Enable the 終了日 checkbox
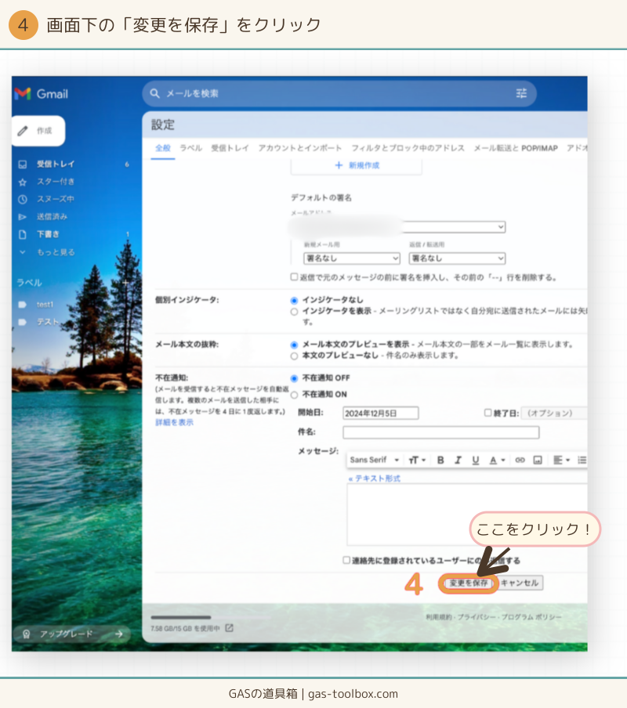 [487, 413]
